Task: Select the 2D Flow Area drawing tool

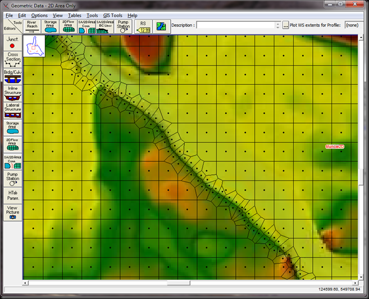Action: point(68,26)
